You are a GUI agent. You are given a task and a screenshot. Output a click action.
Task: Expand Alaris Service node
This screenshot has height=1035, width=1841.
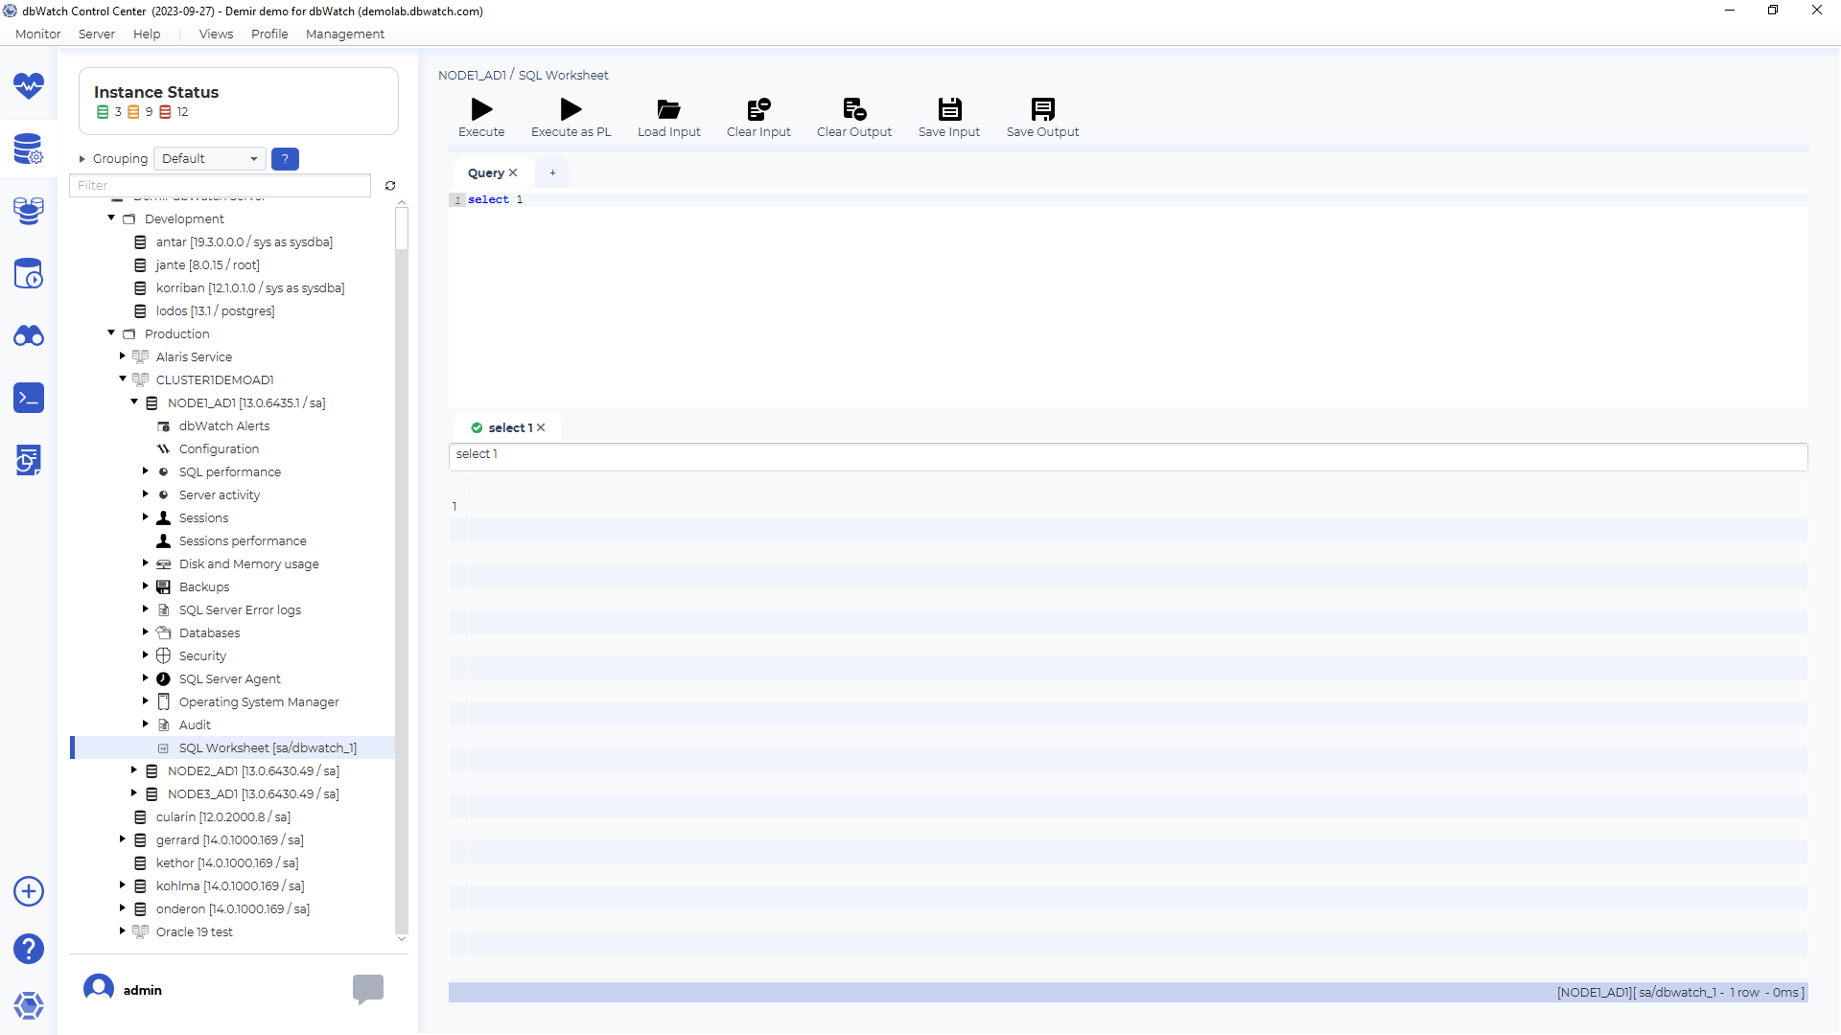[123, 356]
